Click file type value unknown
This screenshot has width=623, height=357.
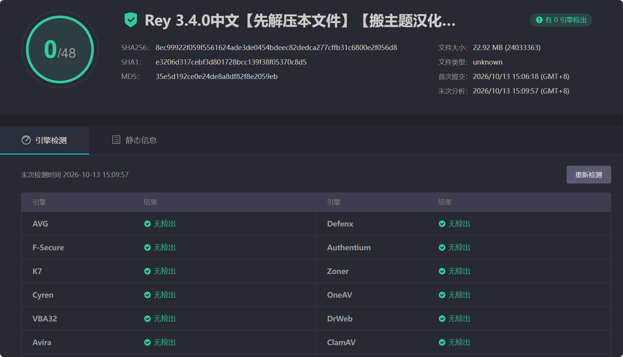pyautogui.click(x=488, y=62)
